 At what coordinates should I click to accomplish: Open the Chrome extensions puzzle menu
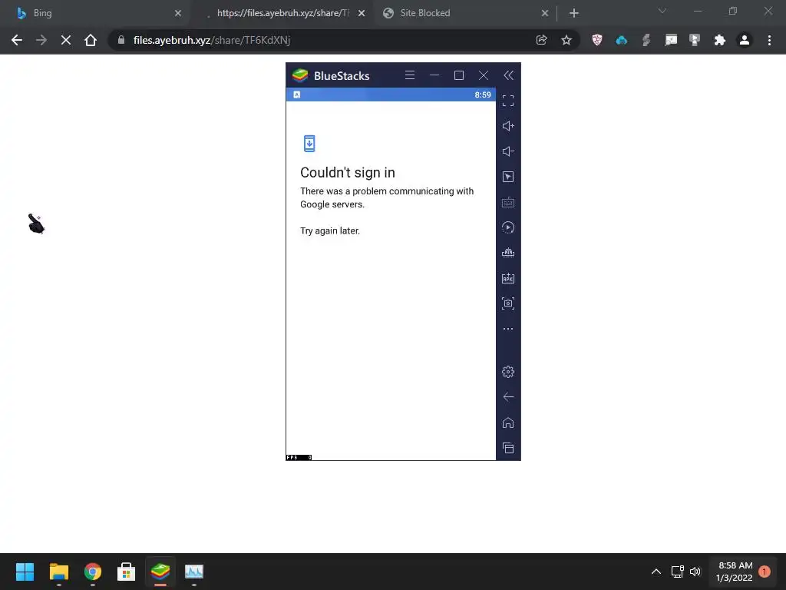tap(720, 40)
